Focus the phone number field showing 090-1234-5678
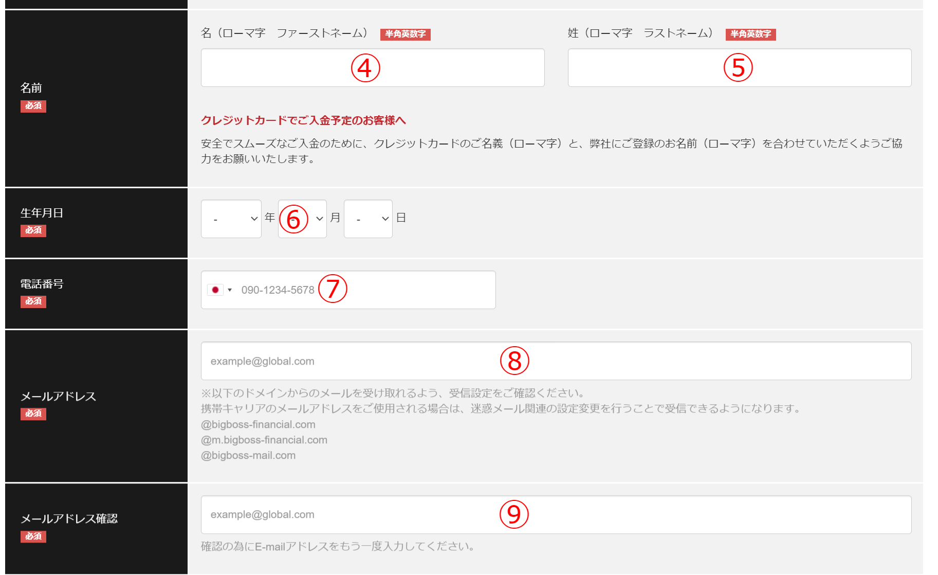938x575 pixels. click(401, 290)
